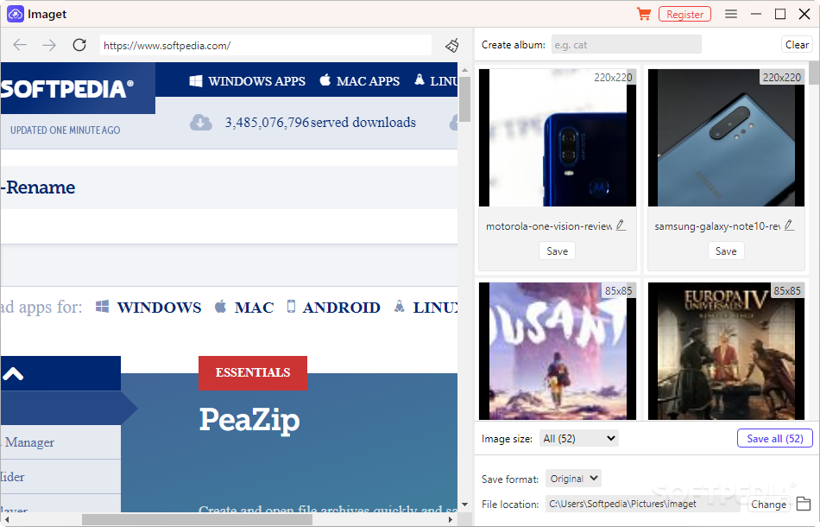Click the Create album text field
The height and width of the screenshot is (527, 820).
pyautogui.click(x=627, y=45)
